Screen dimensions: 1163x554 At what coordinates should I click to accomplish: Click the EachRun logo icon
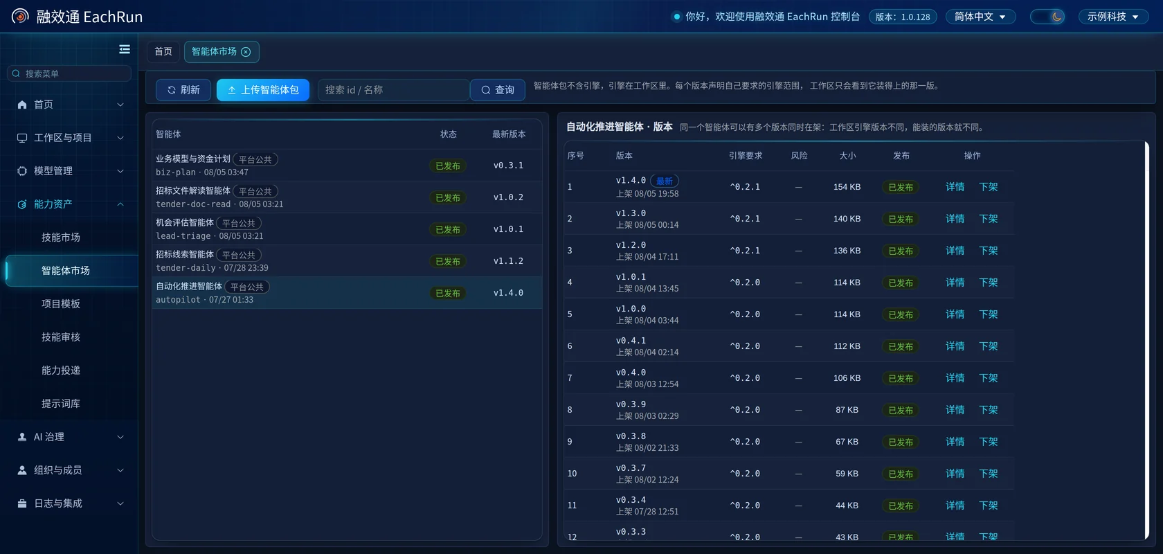tap(20, 16)
